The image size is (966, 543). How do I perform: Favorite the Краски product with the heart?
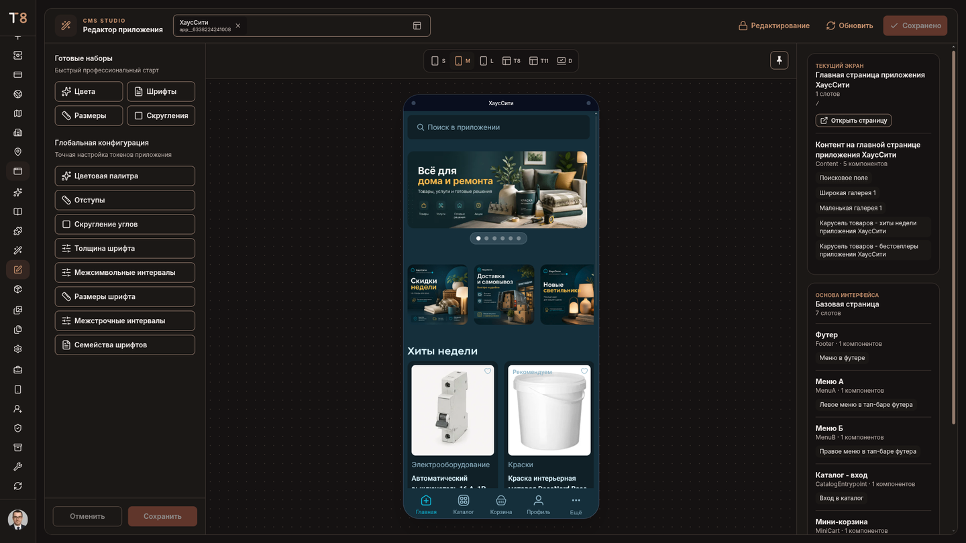pos(584,371)
